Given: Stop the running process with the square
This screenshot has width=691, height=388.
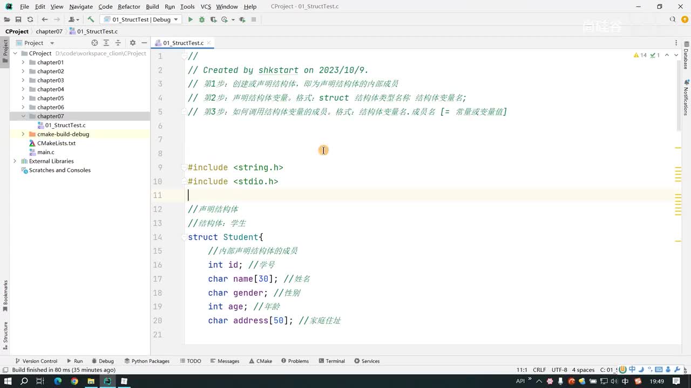Looking at the screenshot, I should coord(254,19).
